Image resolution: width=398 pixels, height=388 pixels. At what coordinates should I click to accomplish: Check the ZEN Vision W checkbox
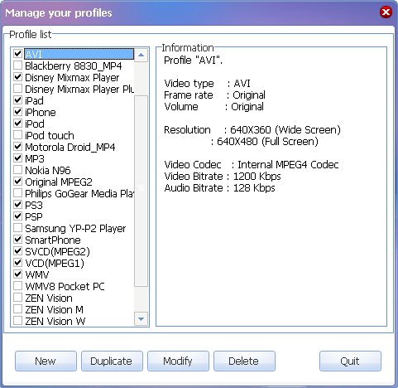click(17, 320)
